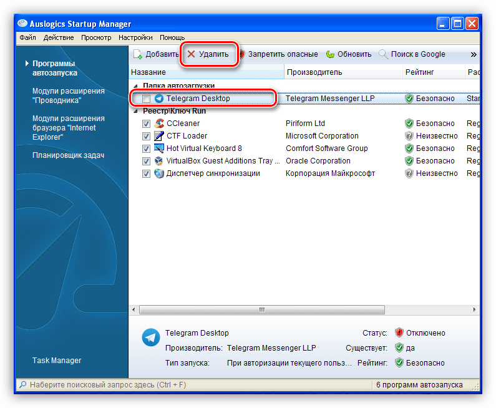Viewport: 496px width, 408px height.
Task: Collapse the Папка автозагрузки group
Action: pyautogui.click(x=136, y=85)
